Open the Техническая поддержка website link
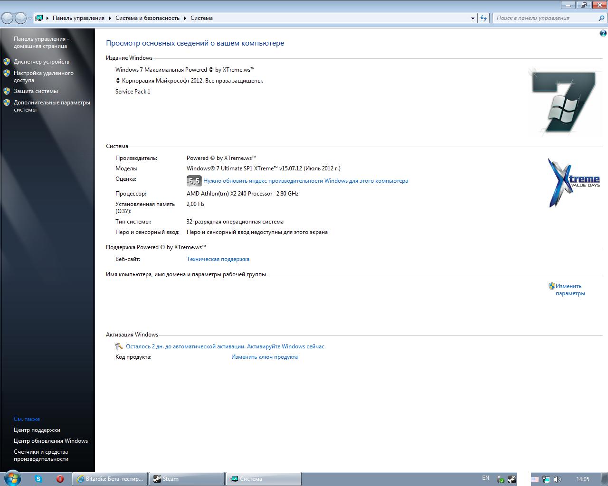 [x=218, y=259]
